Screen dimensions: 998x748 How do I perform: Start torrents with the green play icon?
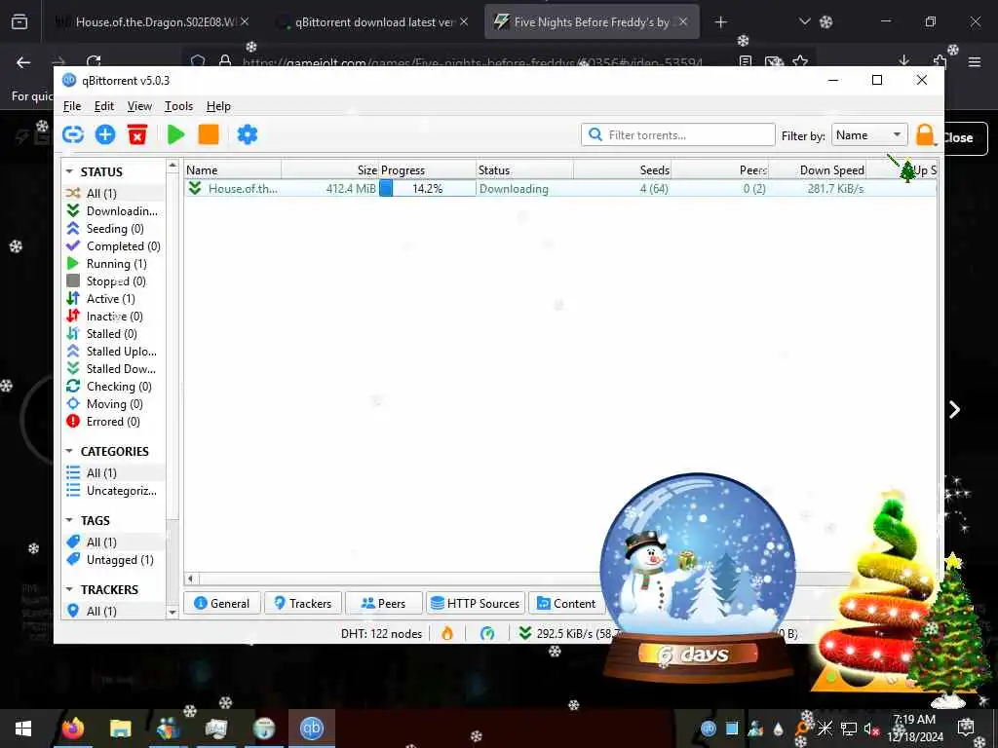coord(175,134)
